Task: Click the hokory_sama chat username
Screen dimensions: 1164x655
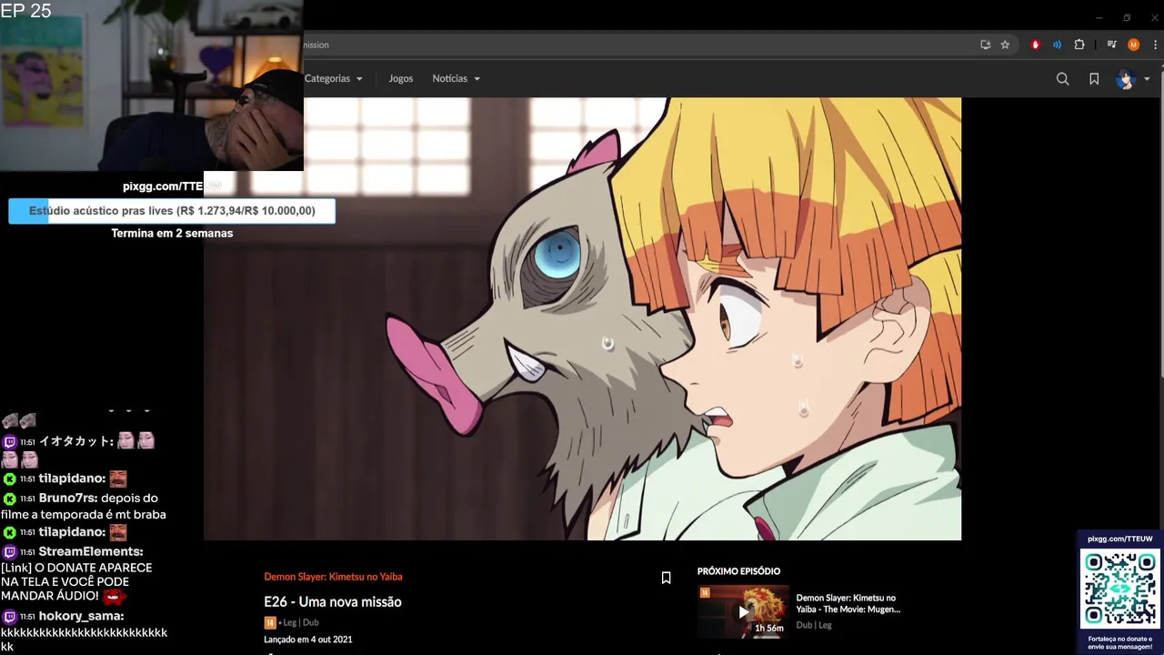Action: click(x=81, y=616)
